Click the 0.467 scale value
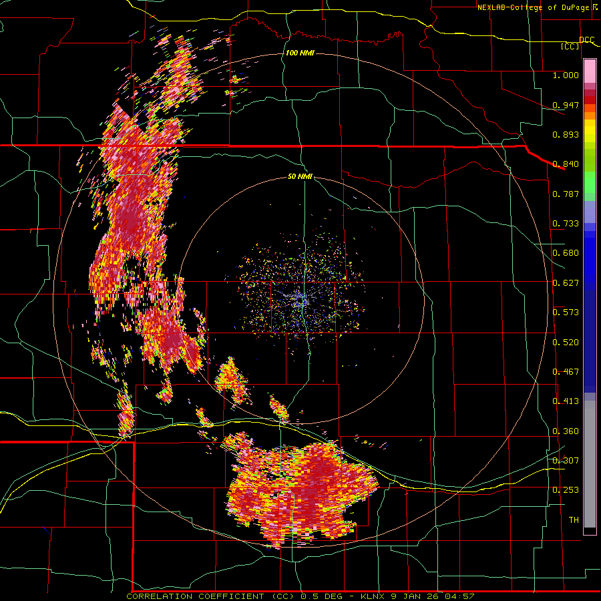601x601 pixels. click(x=566, y=372)
